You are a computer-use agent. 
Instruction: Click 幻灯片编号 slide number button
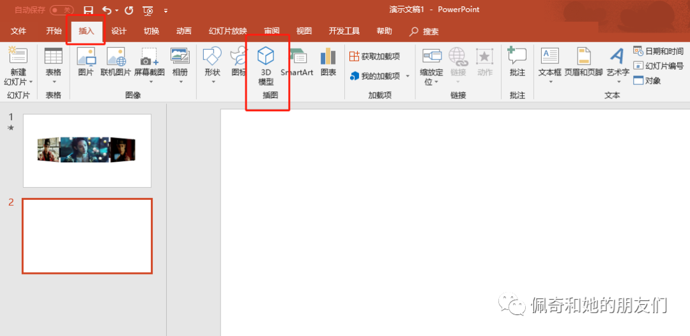pyautogui.click(x=658, y=66)
